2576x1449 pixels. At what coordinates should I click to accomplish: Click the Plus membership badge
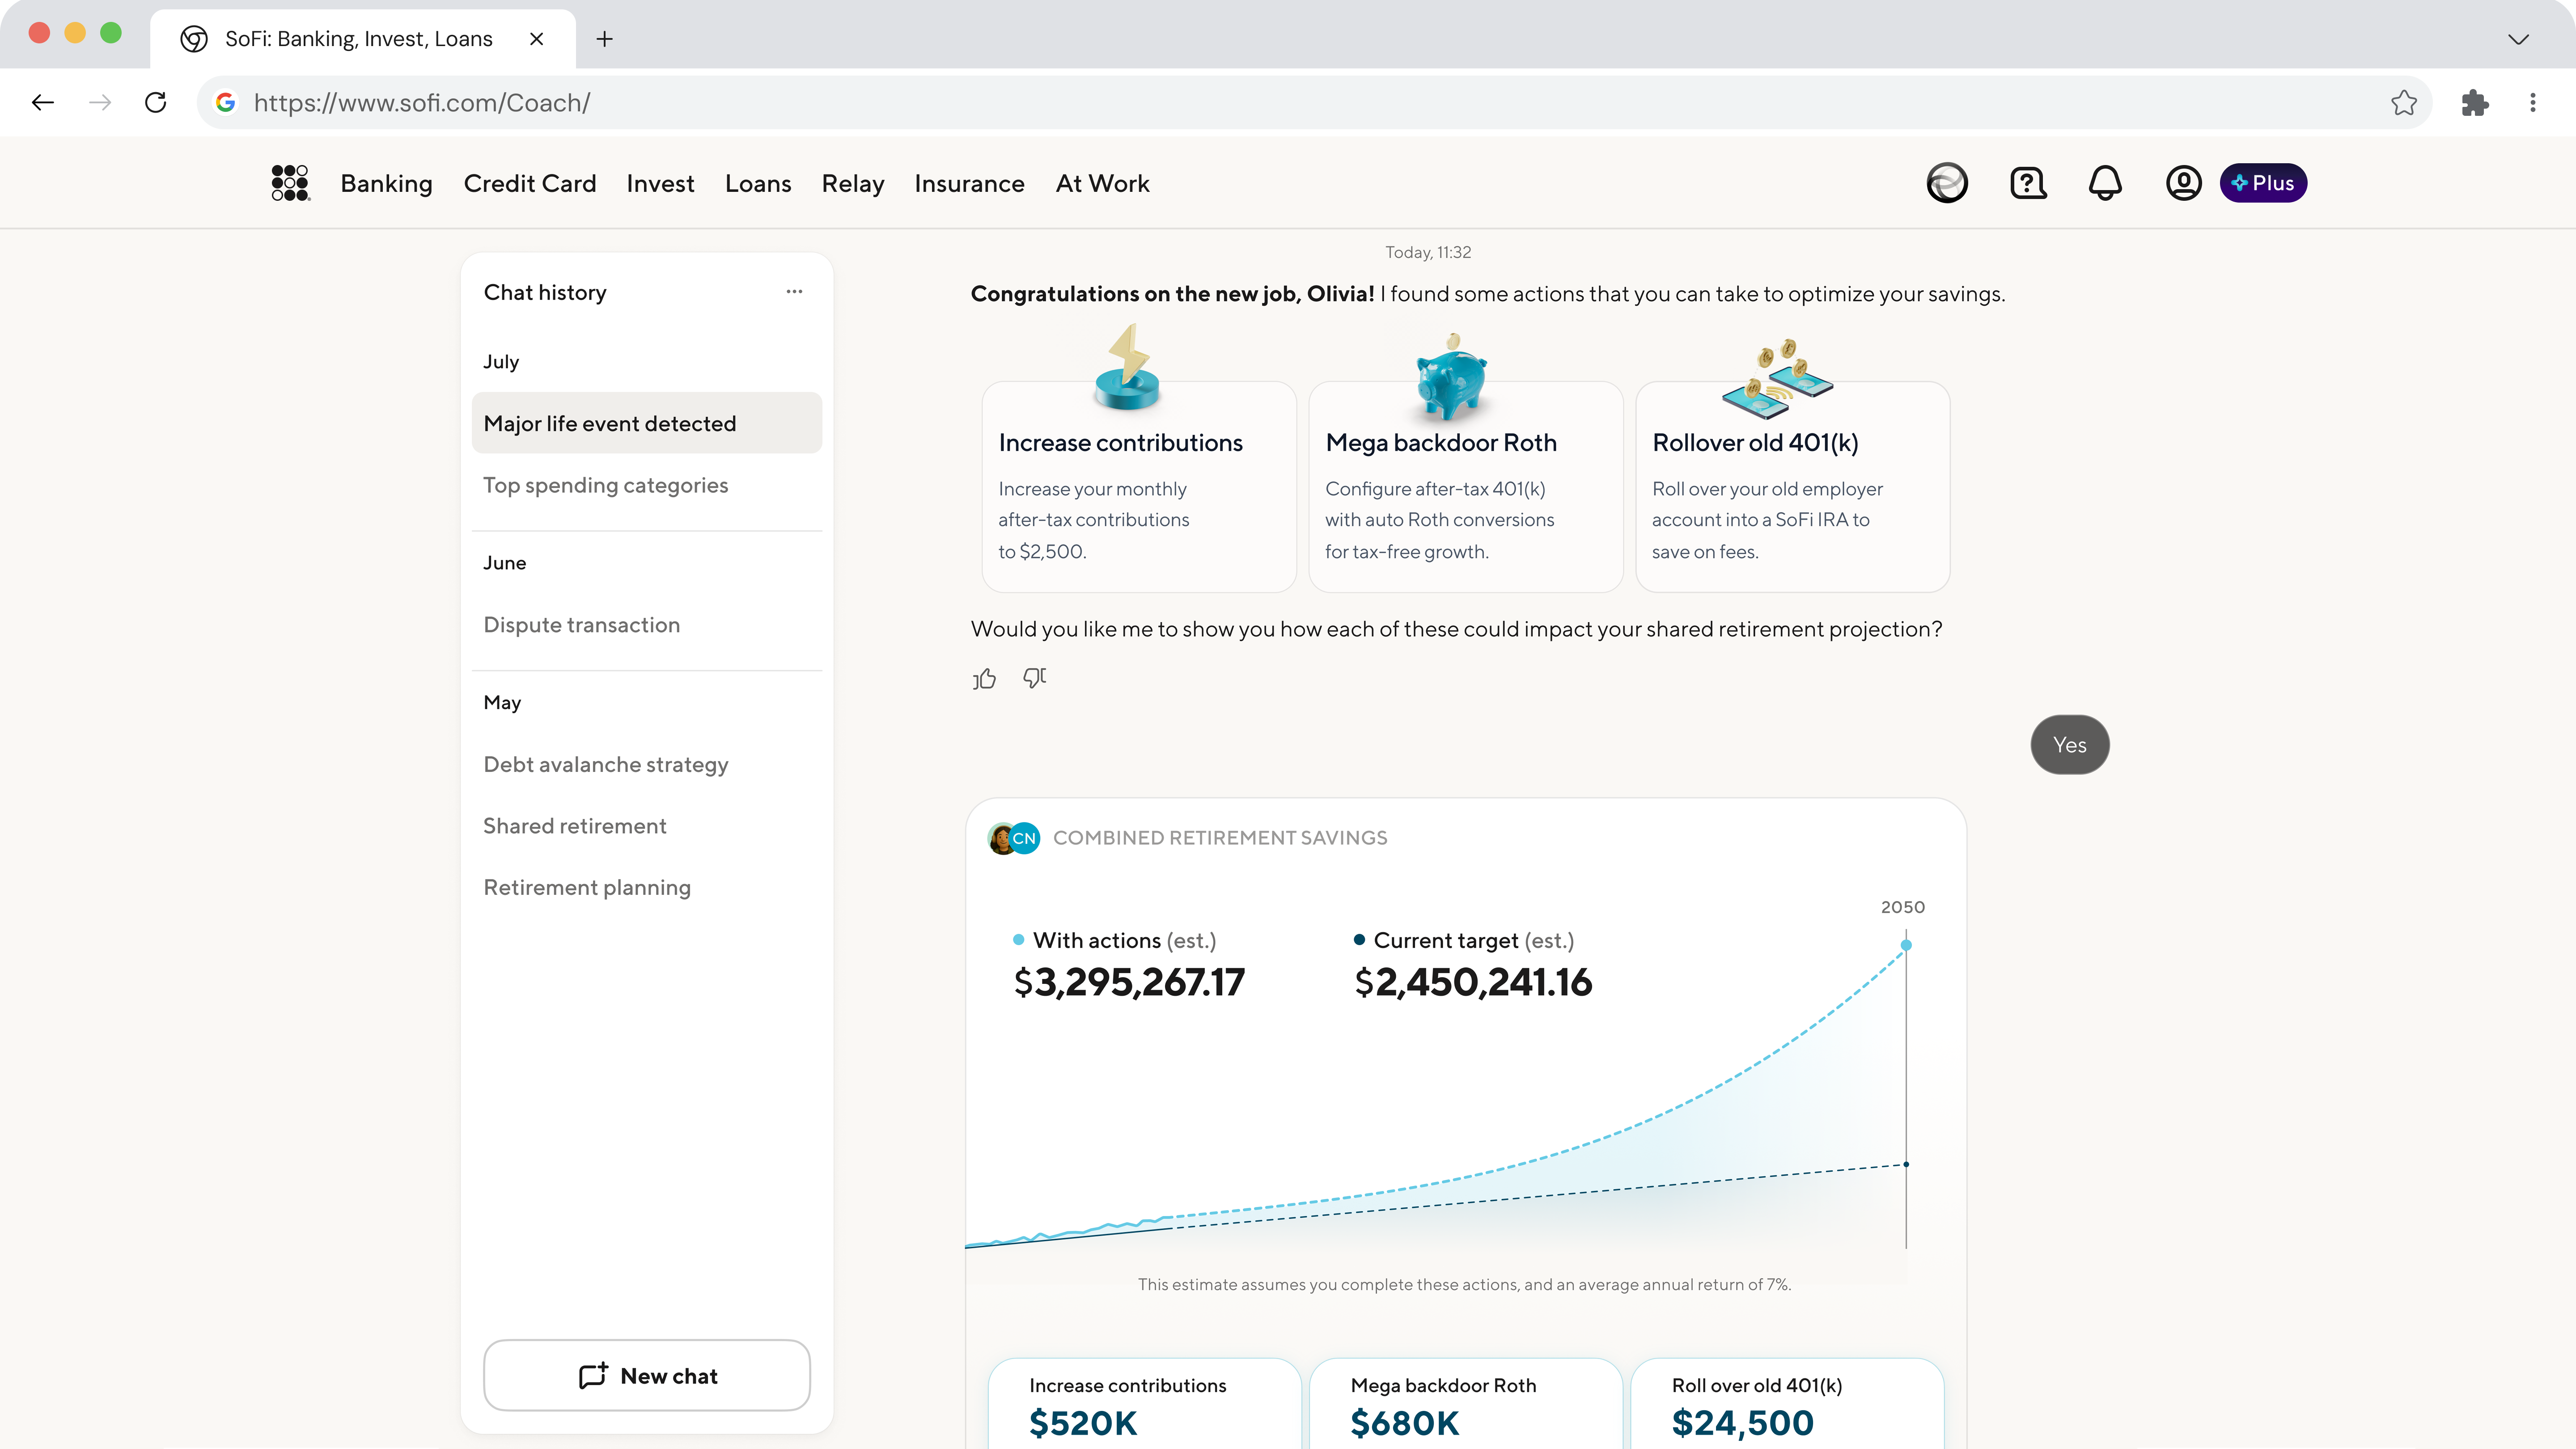click(x=2263, y=183)
